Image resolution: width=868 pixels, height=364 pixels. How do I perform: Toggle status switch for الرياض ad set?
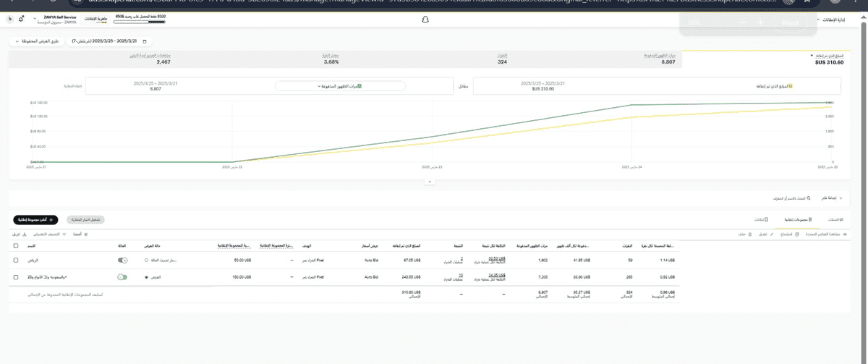point(122,259)
